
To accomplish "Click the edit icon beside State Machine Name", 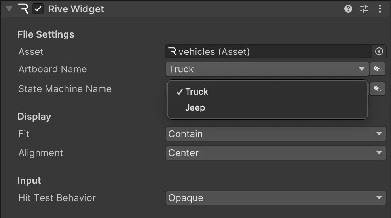I will pos(378,89).
